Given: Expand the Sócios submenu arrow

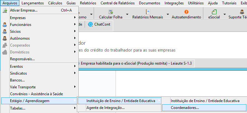Looking at the screenshot, I should coord(75,31).
